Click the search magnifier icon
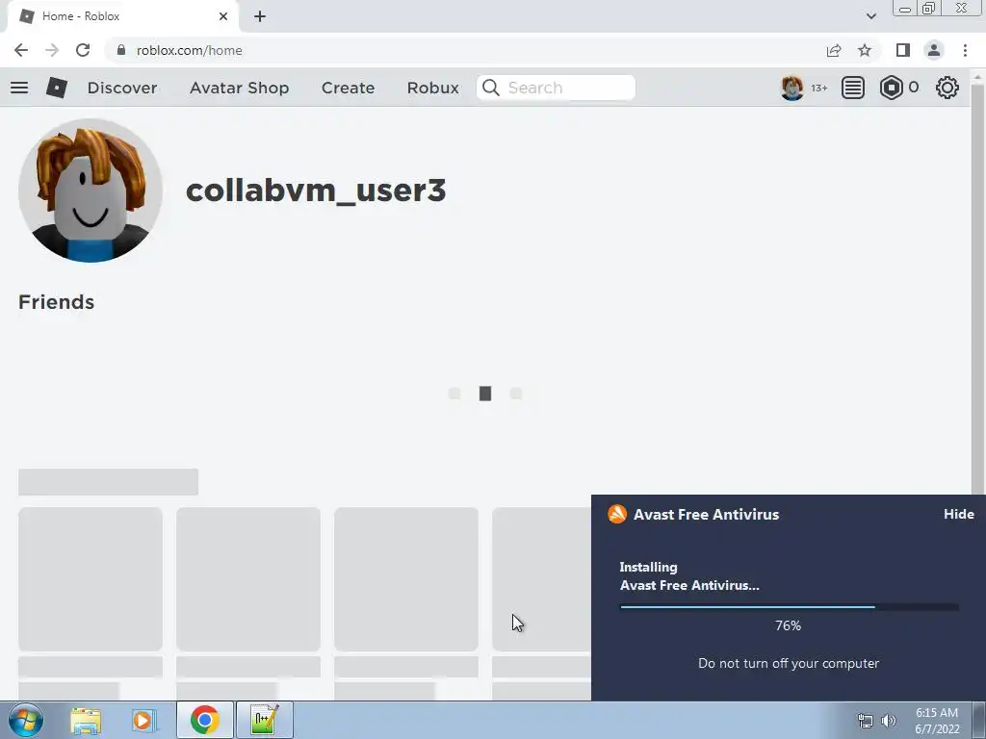 tap(491, 88)
